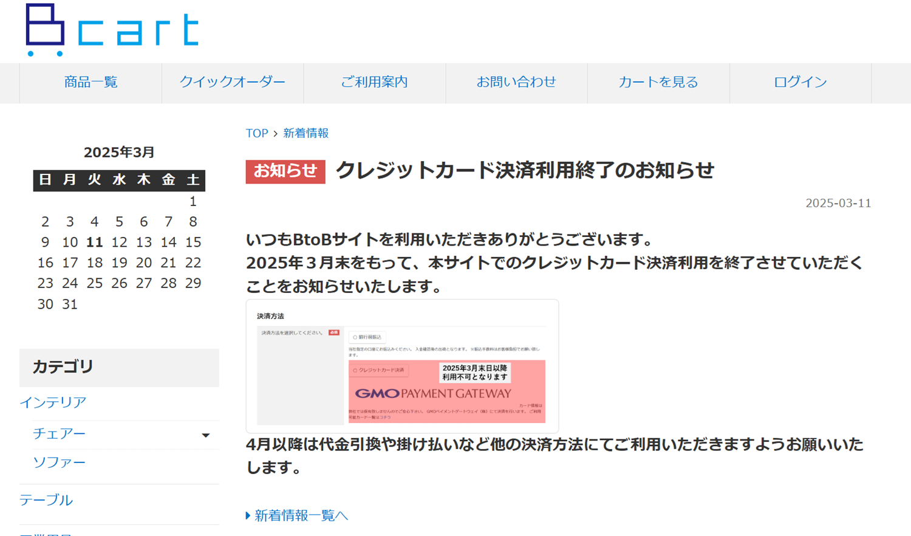Open the 商品一覧 menu
Image resolution: width=911 pixels, height=536 pixels.
tap(90, 82)
